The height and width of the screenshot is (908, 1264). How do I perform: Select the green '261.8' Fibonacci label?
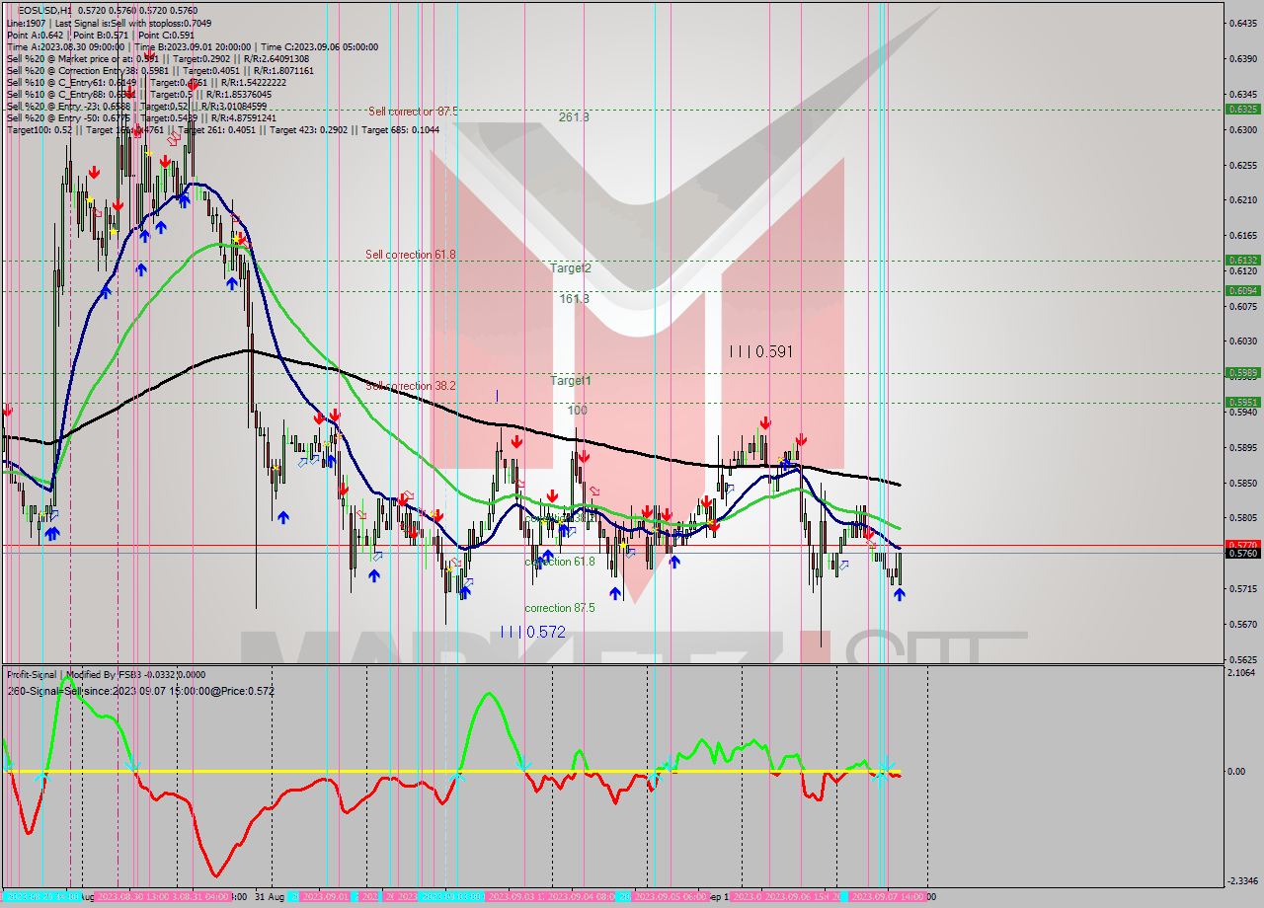(x=574, y=116)
